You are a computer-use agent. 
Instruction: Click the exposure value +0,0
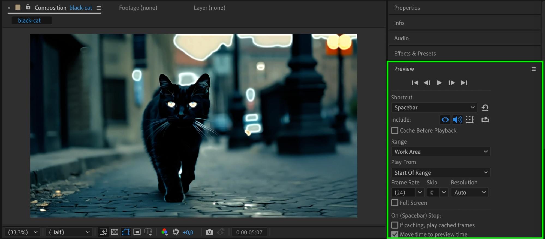pos(188,232)
